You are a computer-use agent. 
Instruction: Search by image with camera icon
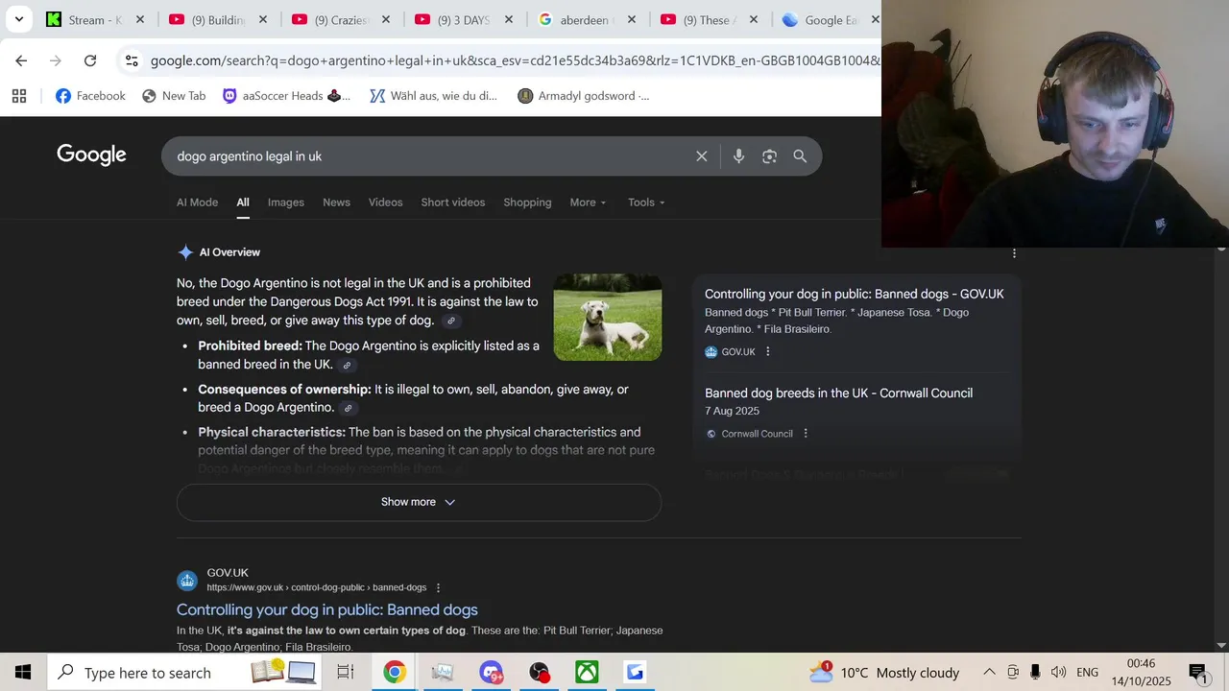click(x=769, y=156)
